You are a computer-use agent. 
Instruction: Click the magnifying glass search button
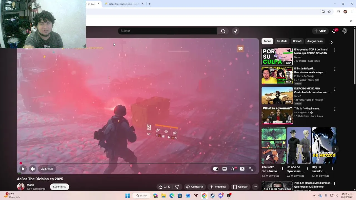coord(223,31)
